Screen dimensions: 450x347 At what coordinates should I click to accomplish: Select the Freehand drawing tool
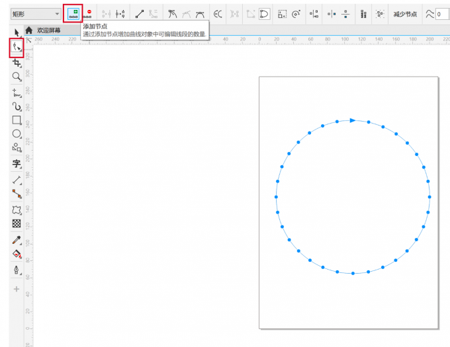17,93
